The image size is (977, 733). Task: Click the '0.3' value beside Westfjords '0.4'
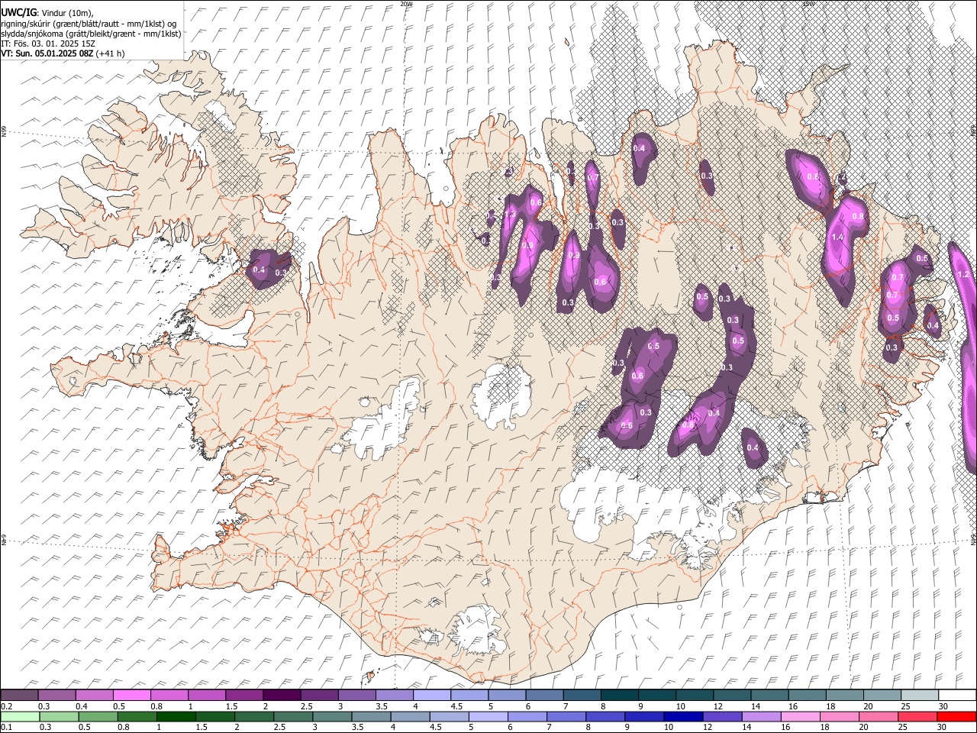[x=281, y=273]
